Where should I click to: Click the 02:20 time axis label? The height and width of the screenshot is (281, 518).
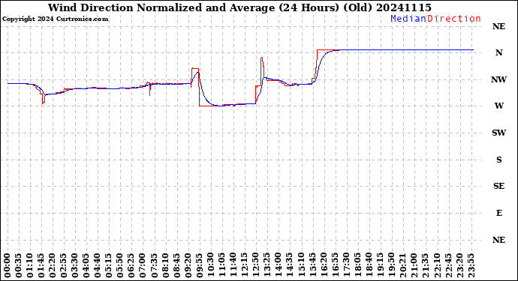(x=53, y=266)
